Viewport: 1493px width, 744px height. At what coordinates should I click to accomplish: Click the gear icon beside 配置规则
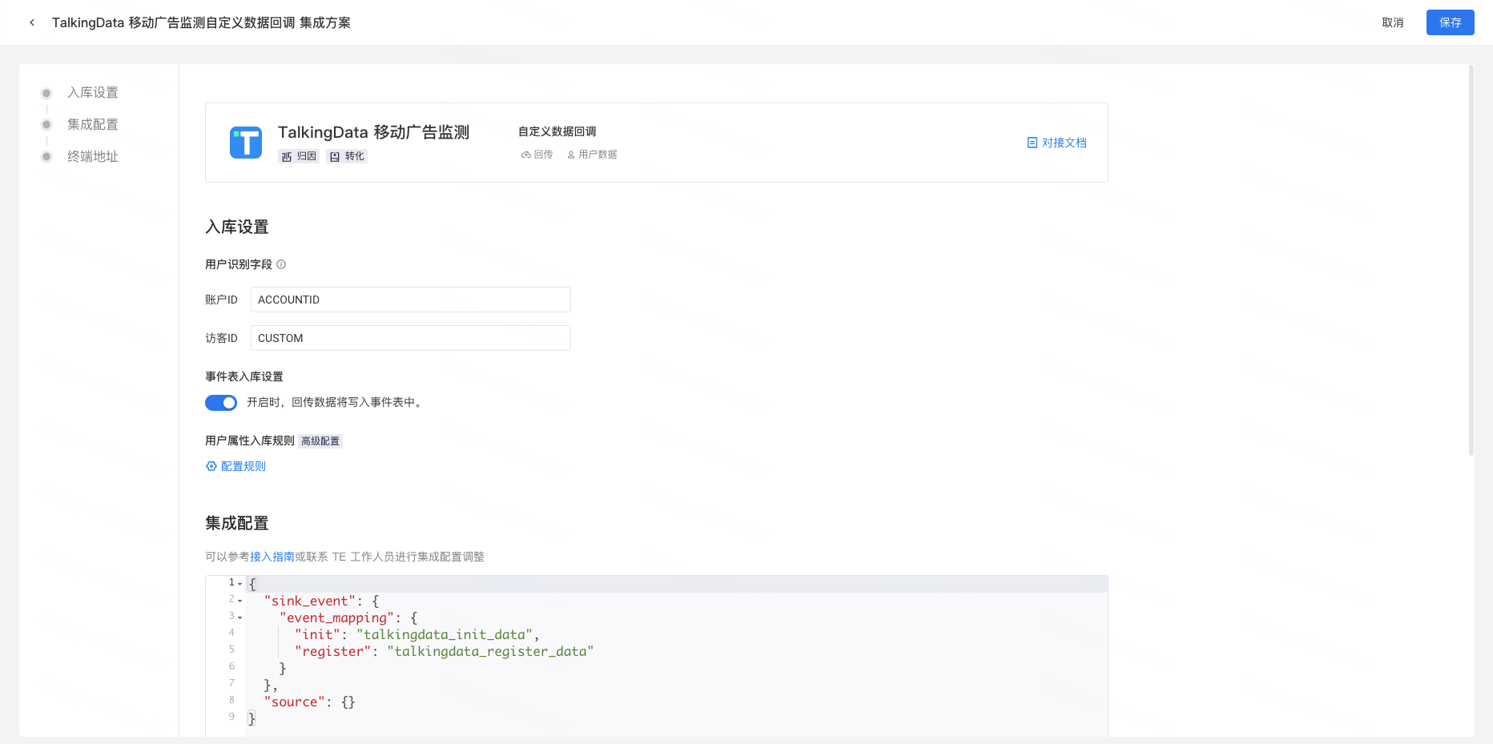(211, 466)
